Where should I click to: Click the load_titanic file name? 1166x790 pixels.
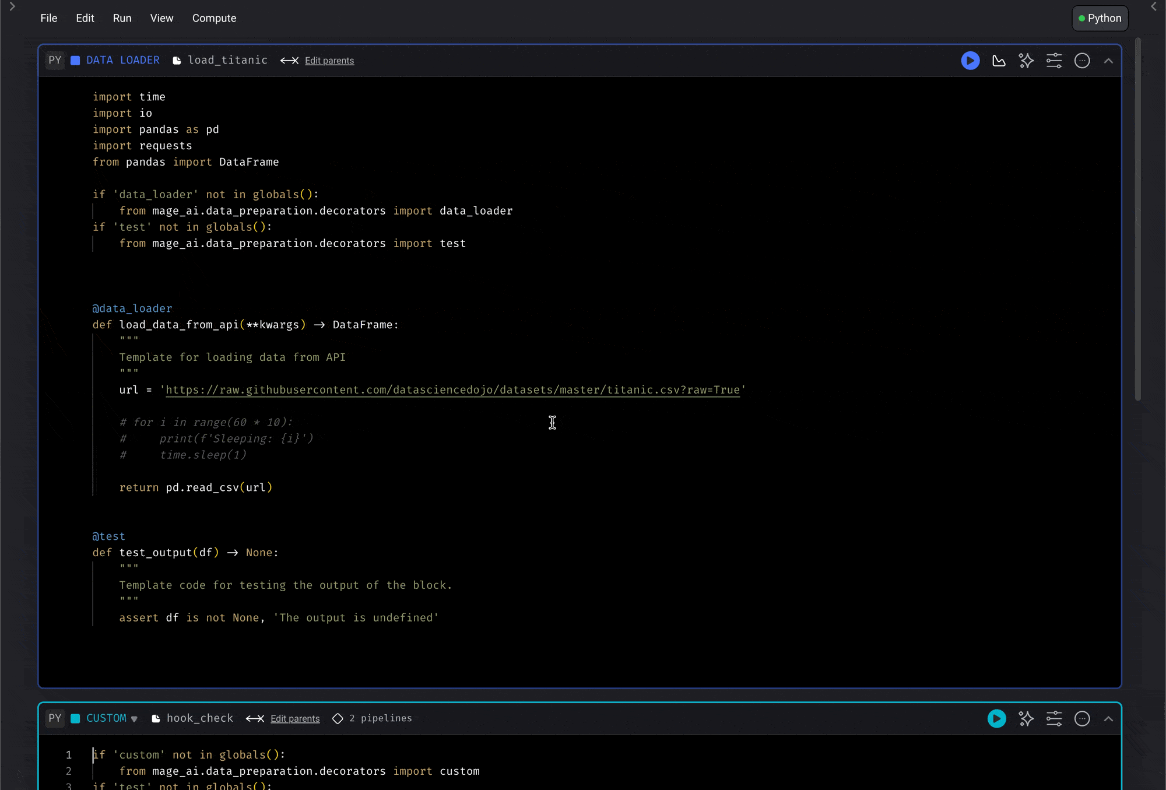pos(227,60)
